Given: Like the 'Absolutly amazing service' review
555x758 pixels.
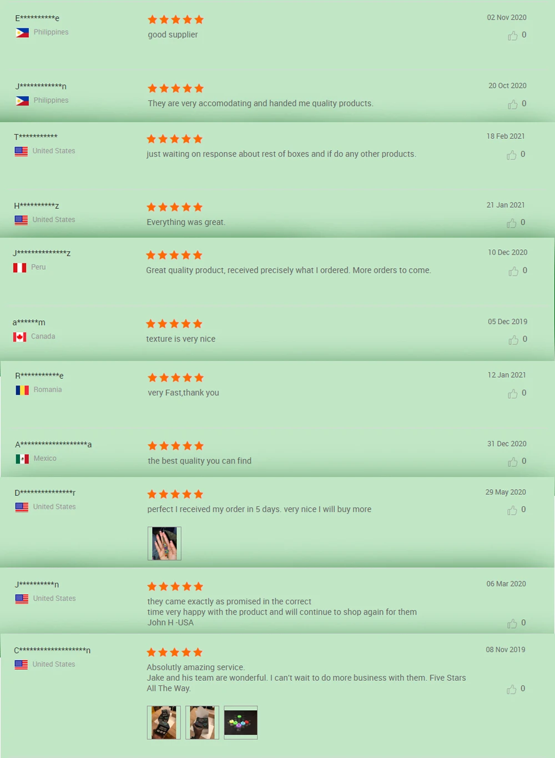Looking at the screenshot, I should coord(512,690).
